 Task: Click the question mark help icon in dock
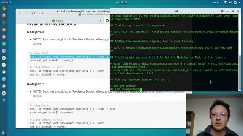pos(4,100)
